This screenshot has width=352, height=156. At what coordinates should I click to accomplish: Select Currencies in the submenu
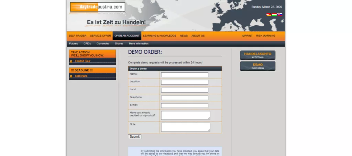pyautogui.click(x=103, y=44)
